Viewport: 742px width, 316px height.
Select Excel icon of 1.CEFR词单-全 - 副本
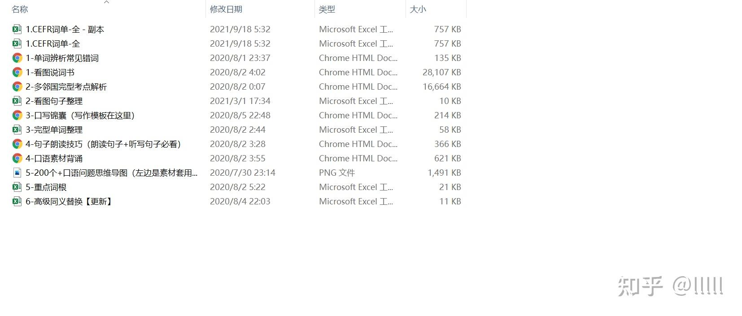[x=17, y=29]
